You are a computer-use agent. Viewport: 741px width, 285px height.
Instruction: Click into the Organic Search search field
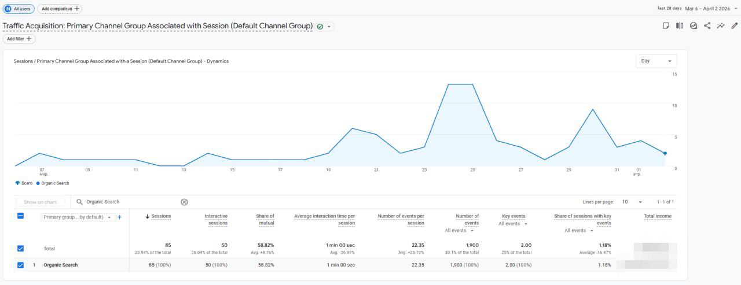coord(130,202)
